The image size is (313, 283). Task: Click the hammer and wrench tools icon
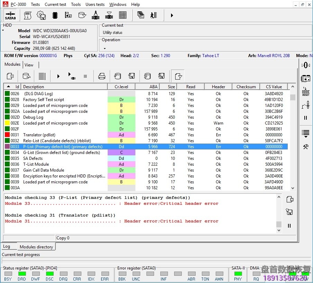tap(306, 147)
